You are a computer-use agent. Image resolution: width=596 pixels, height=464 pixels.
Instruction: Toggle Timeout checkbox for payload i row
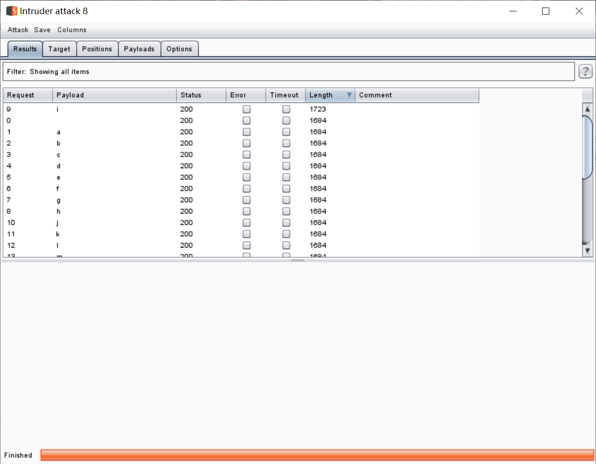click(x=286, y=109)
